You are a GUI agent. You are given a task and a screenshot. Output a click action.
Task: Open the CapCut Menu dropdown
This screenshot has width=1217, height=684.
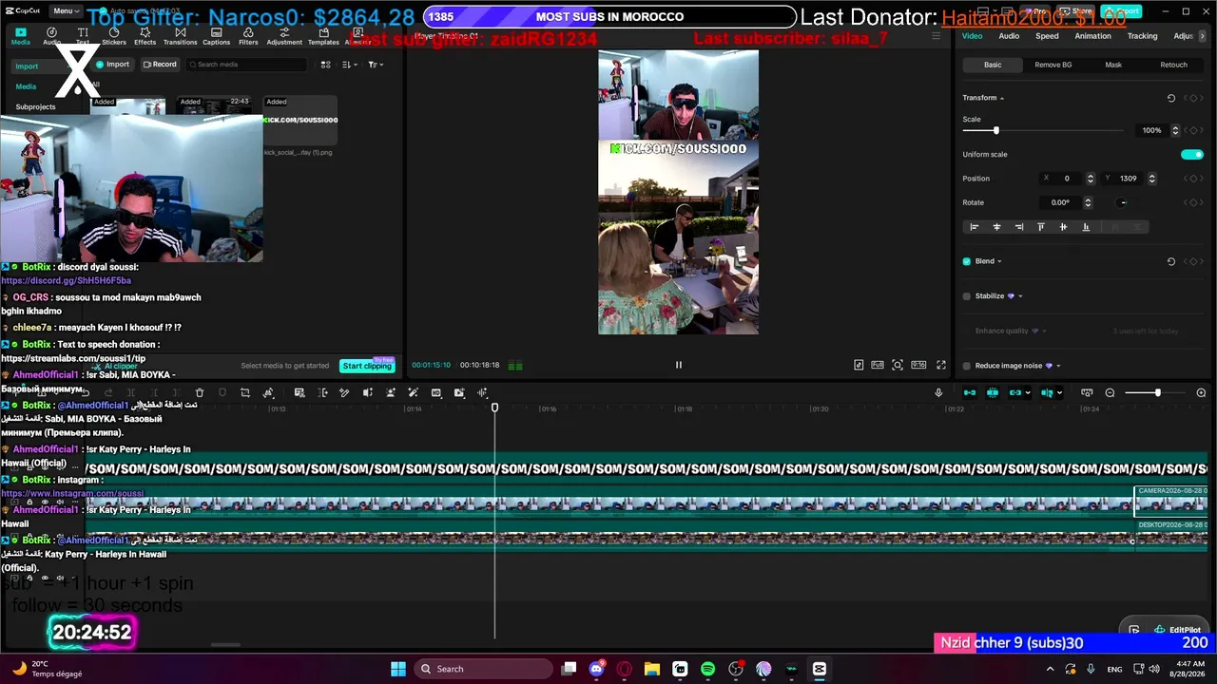(66, 11)
